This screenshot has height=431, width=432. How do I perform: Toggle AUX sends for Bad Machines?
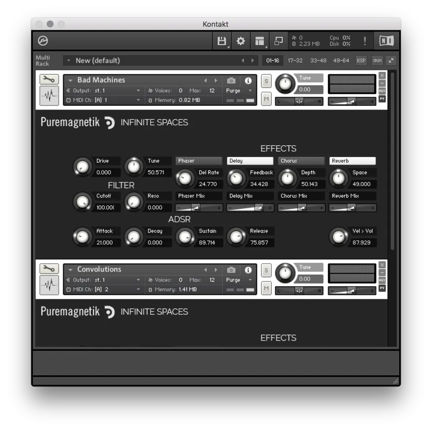point(382,91)
